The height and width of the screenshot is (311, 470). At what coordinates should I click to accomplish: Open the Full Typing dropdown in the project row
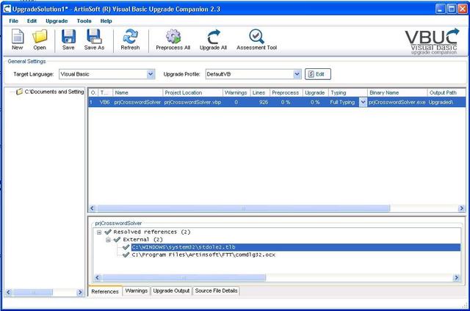[x=363, y=103]
